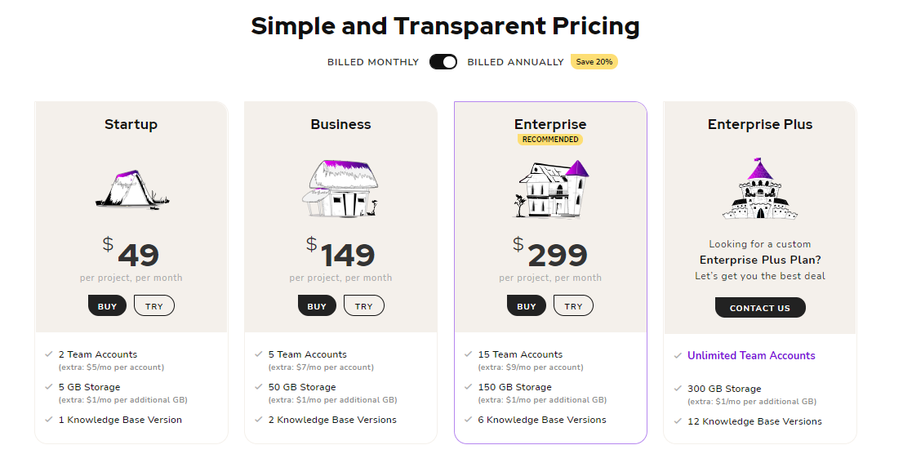Click the Enterprise plan house illustration
This screenshot has width=903, height=454.
tap(550, 189)
